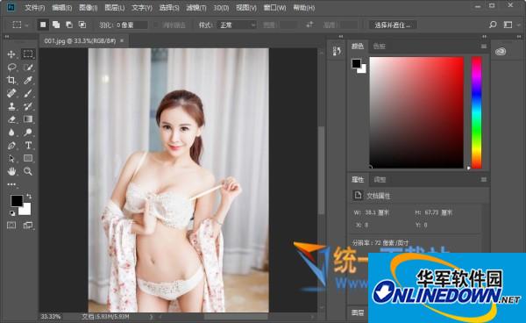Select the Crop tool

click(x=11, y=80)
